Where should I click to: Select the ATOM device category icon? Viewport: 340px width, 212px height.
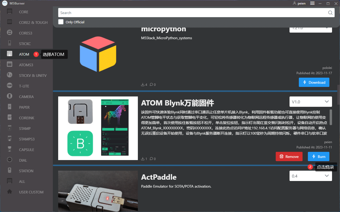pyautogui.click(x=9, y=54)
